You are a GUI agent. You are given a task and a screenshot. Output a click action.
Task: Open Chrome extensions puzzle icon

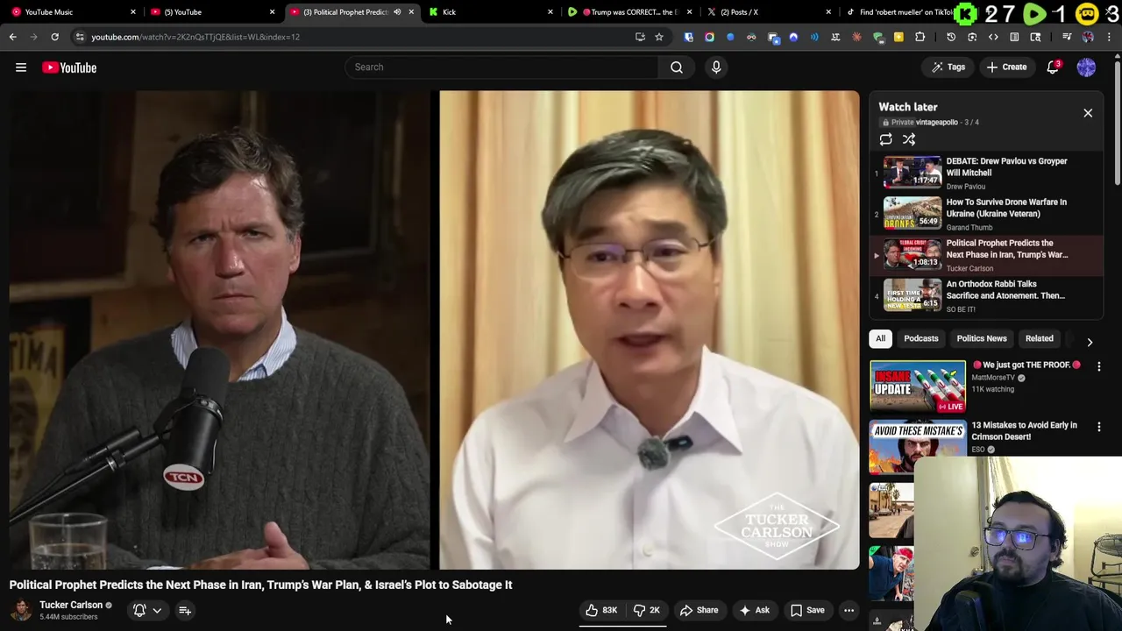[920, 37]
